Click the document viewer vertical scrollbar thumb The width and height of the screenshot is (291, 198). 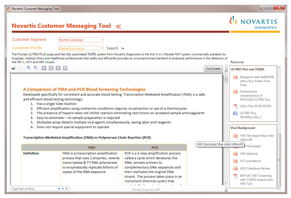click(x=226, y=80)
